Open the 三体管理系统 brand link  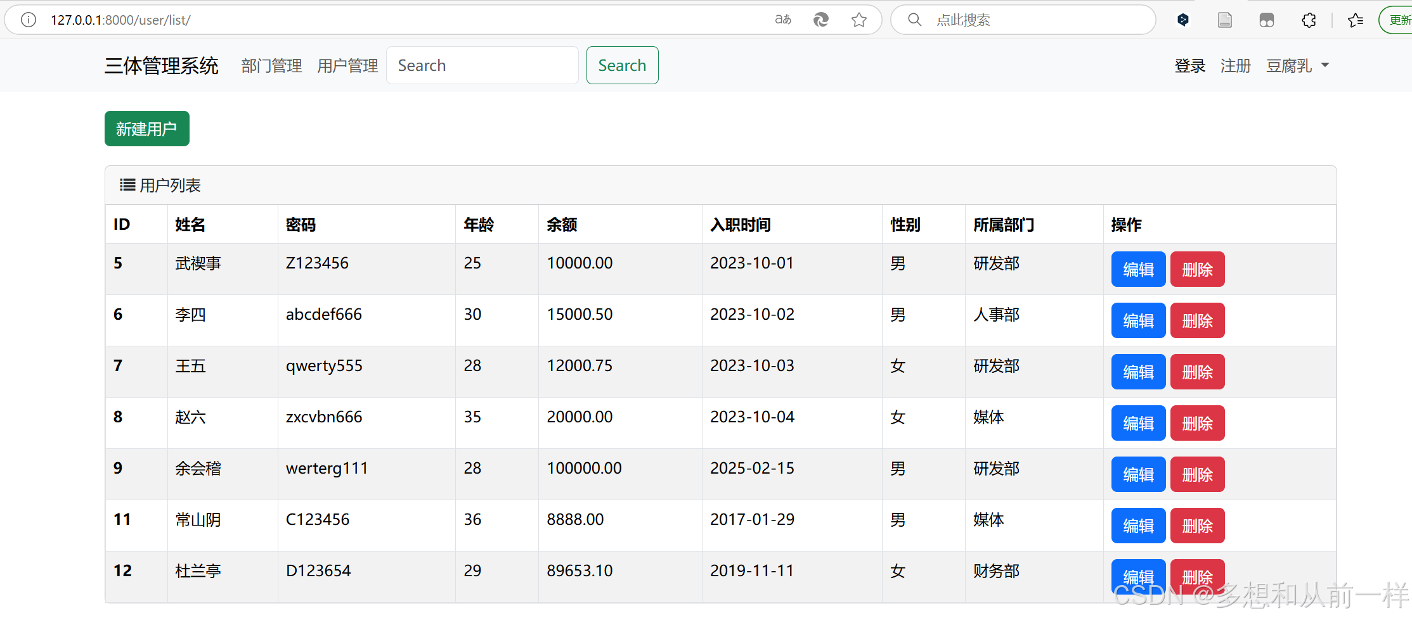(x=162, y=65)
